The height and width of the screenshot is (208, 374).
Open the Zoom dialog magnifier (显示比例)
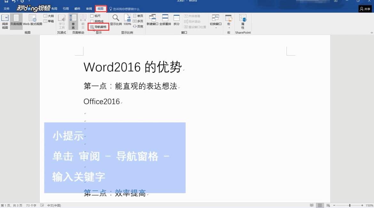pyautogui.click(x=116, y=20)
